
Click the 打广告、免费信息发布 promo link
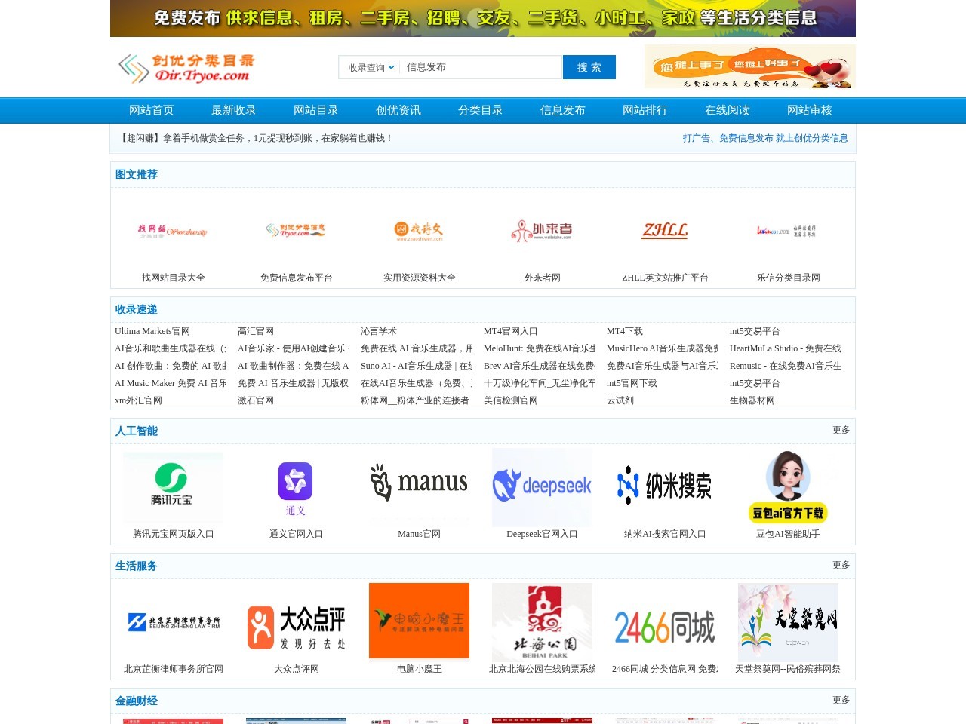(x=765, y=138)
